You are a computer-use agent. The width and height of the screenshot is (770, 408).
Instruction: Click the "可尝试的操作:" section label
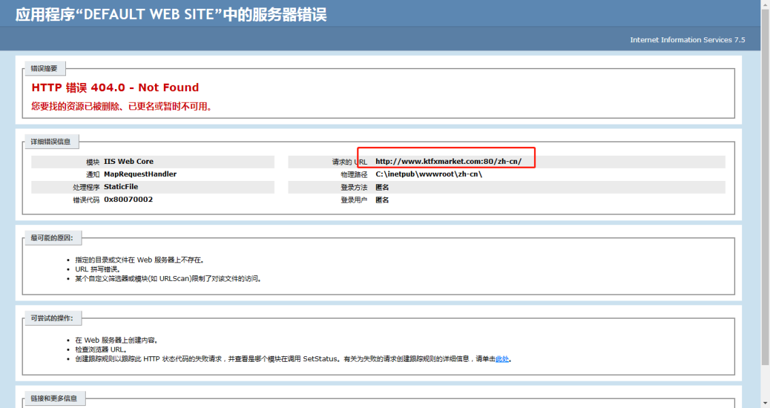coord(52,318)
